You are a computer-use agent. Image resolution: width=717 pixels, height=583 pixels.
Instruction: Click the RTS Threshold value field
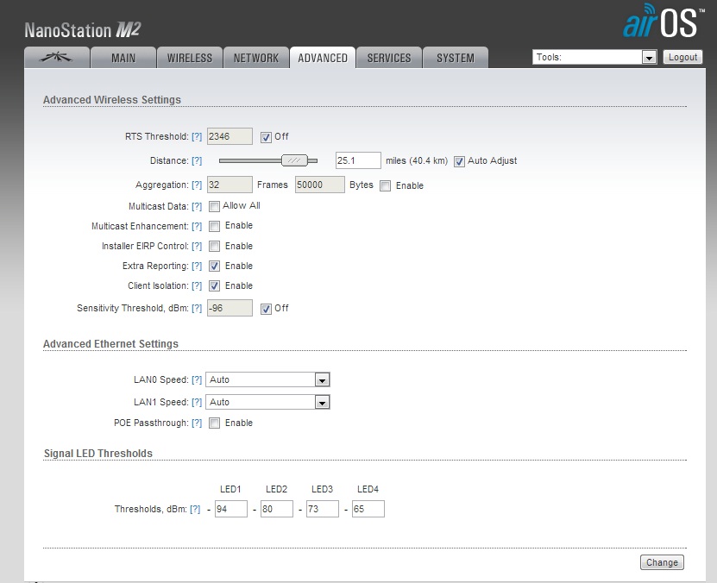click(x=230, y=136)
